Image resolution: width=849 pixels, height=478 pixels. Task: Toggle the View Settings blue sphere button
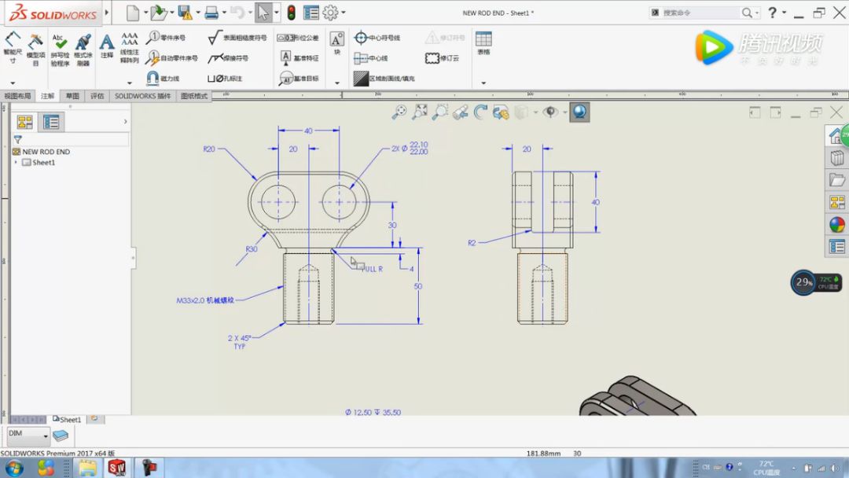579,112
